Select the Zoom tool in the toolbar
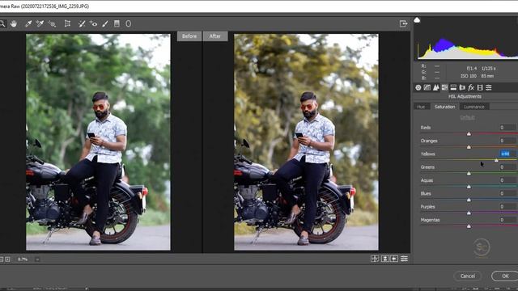The height and width of the screenshot is (291, 518). pos(2,23)
